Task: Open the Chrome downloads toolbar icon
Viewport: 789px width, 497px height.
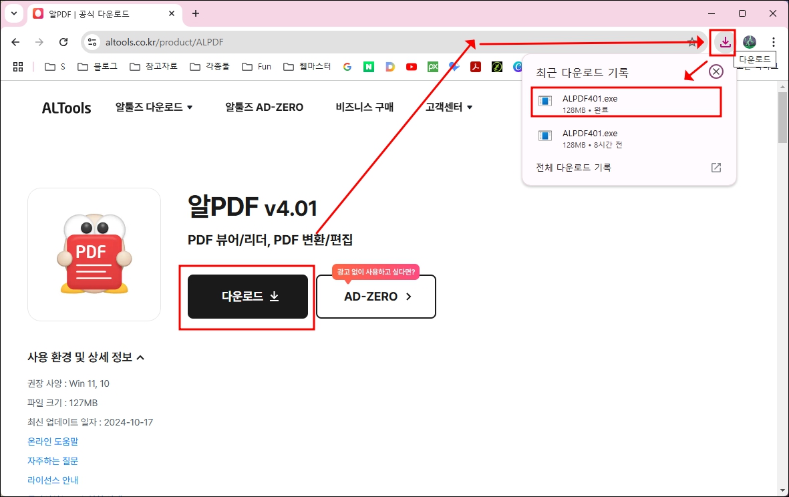Action: click(x=725, y=42)
